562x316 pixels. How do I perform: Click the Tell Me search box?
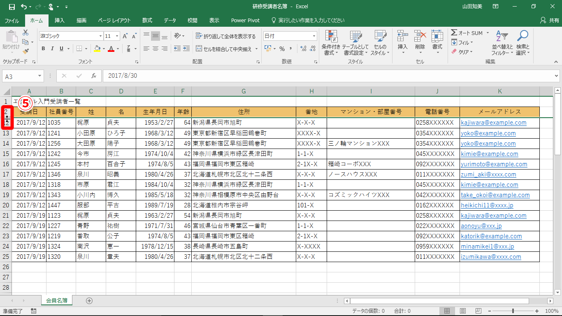(308, 20)
